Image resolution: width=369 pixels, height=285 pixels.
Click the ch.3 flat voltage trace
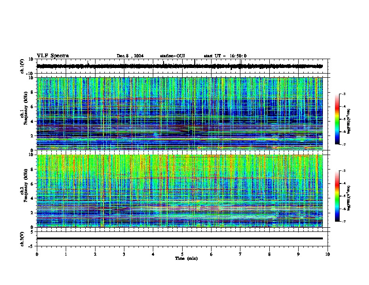[x=180, y=238]
